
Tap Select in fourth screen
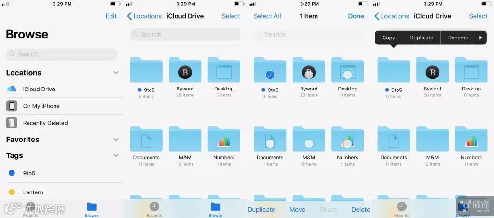(478, 16)
